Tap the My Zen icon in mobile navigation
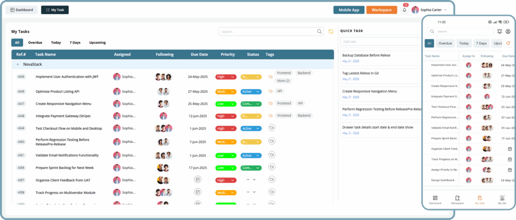The height and width of the screenshot is (220, 516). 502,198
